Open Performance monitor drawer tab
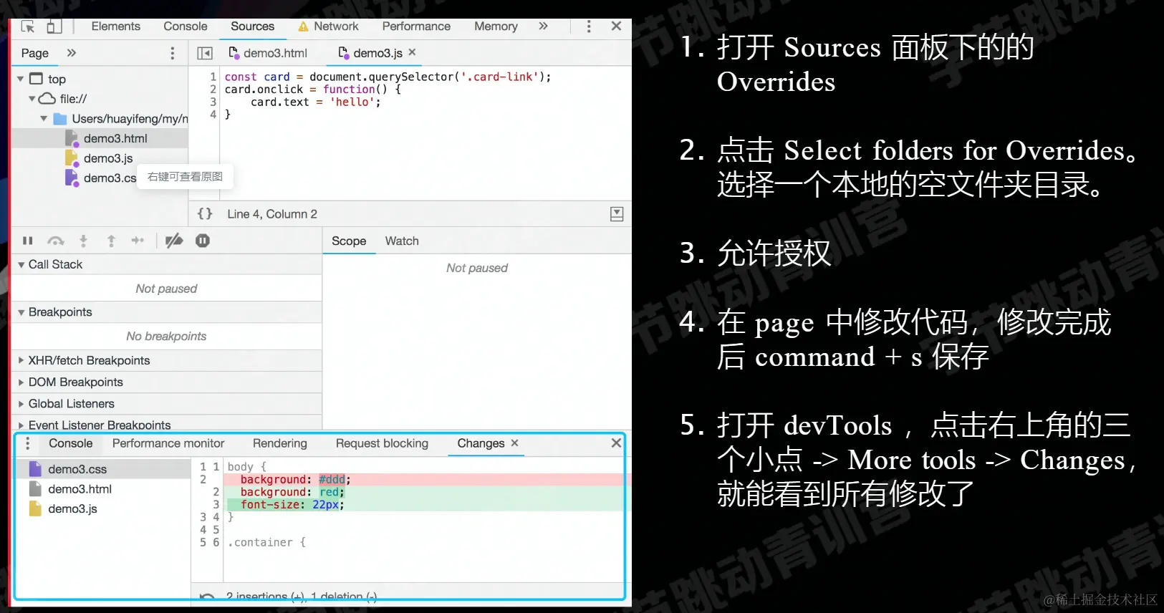 coord(168,443)
